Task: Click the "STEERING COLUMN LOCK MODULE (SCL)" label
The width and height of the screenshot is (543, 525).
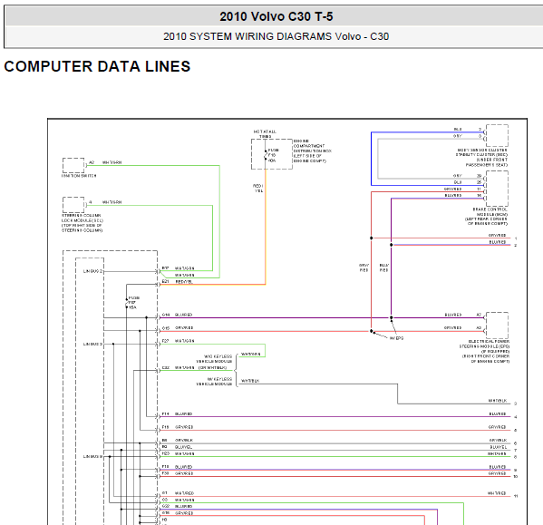Action: click(82, 223)
